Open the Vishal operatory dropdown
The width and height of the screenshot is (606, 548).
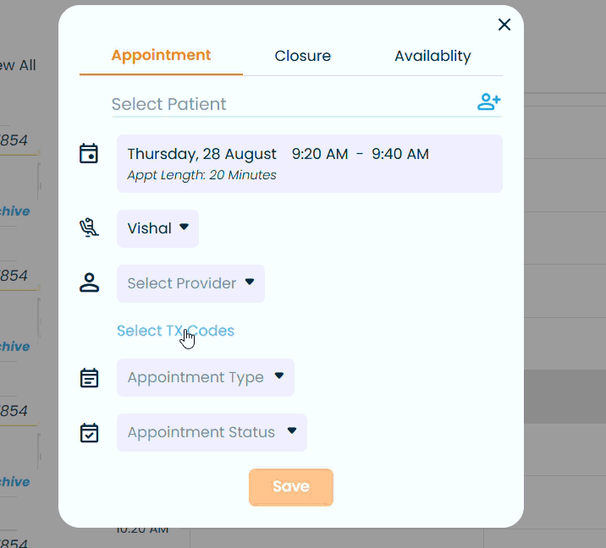click(157, 228)
